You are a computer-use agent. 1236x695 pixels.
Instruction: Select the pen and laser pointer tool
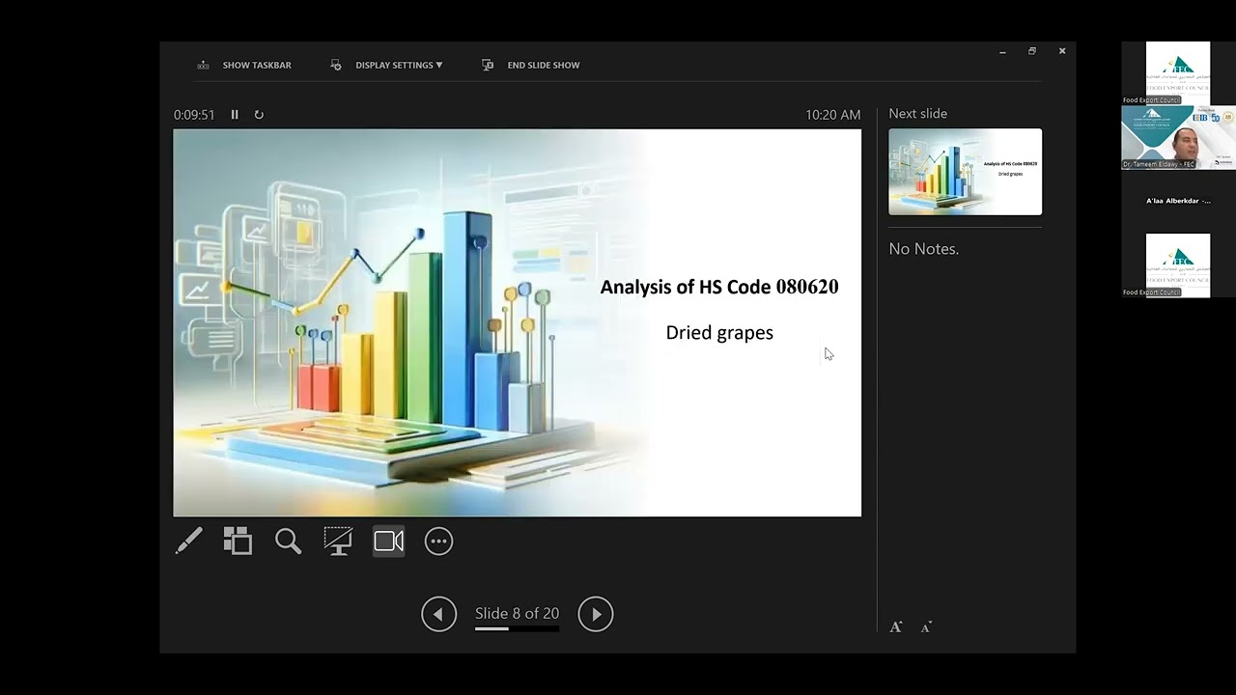(189, 541)
